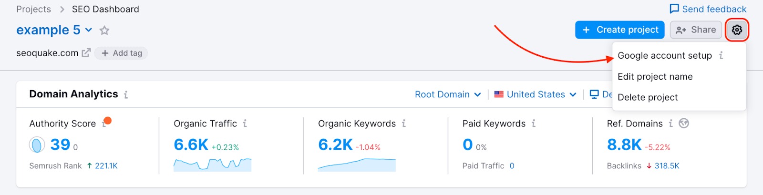The height and width of the screenshot is (195, 763).
Task: Show info for Domain Analytics
Action: [126, 94]
